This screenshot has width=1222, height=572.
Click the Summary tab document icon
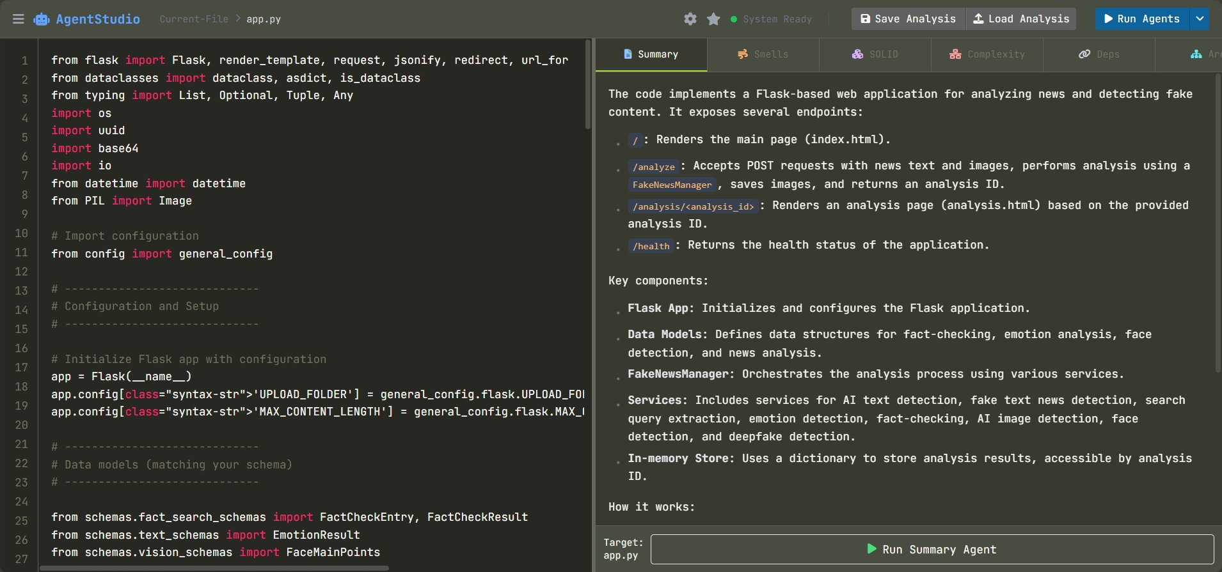coord(628,54)
